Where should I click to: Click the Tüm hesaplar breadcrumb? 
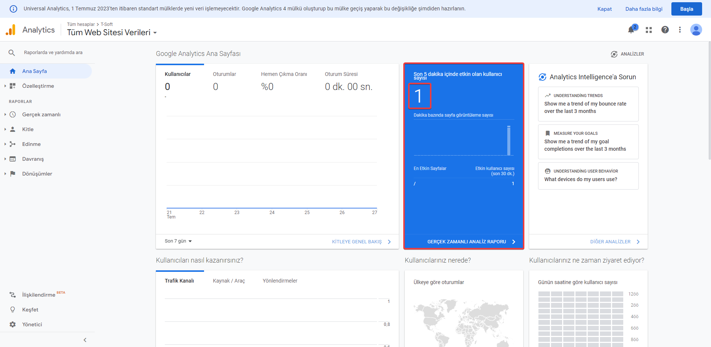tap(81, 24)
